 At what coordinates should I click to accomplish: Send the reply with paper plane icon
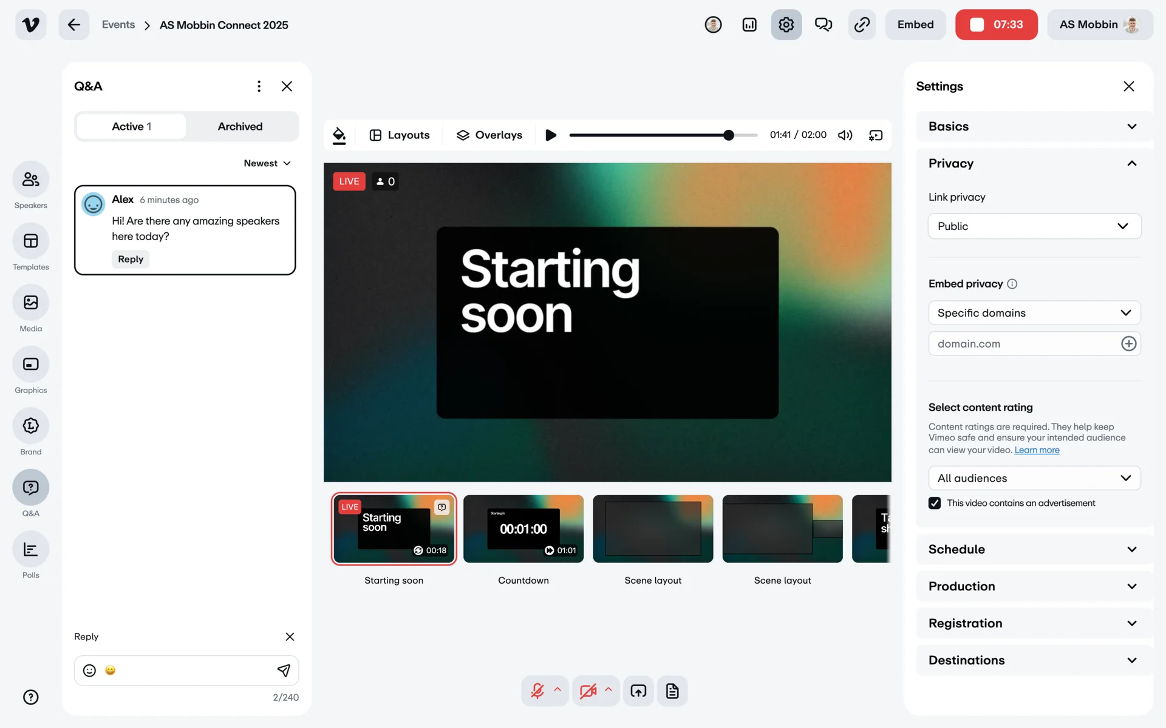283,670
